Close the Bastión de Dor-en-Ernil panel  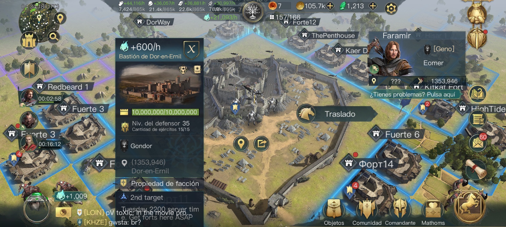pyautogui.click(x=191, y=49)
